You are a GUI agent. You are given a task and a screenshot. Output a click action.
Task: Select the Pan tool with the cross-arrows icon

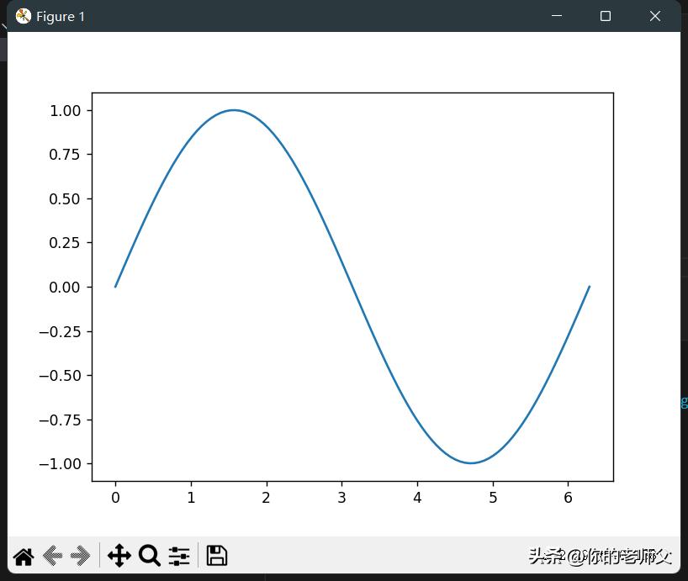[119, 556]
